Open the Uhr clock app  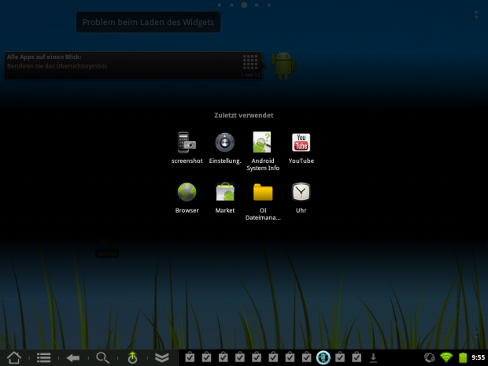301,198
